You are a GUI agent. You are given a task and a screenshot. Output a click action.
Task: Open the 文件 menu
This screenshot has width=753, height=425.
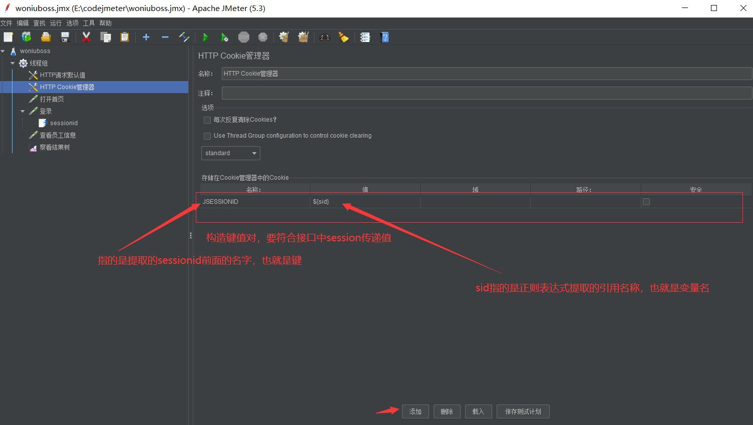(6, 23)
